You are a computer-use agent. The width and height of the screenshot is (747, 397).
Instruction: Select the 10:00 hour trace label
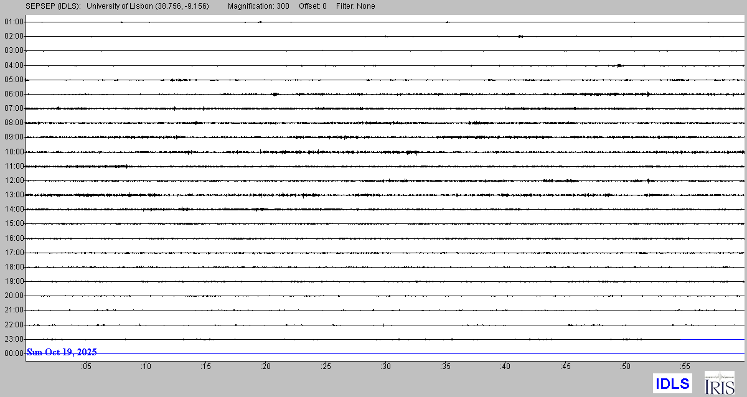click(x=14, y=152)
